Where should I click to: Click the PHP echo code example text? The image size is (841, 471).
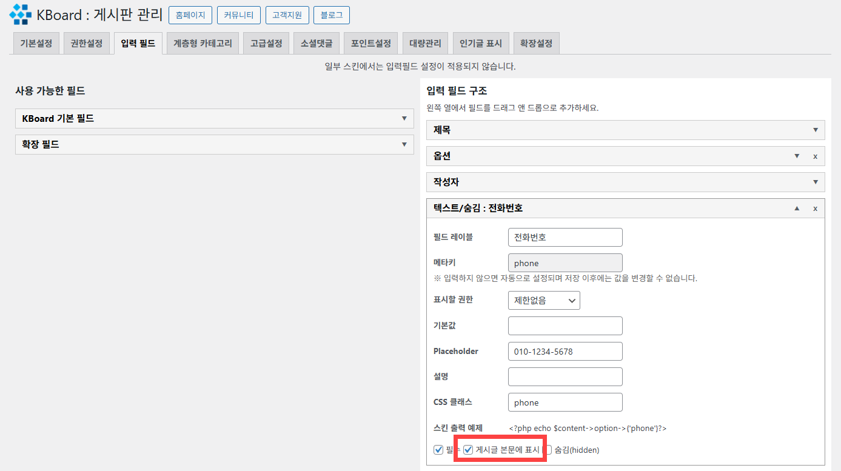(x=588, y=428)
